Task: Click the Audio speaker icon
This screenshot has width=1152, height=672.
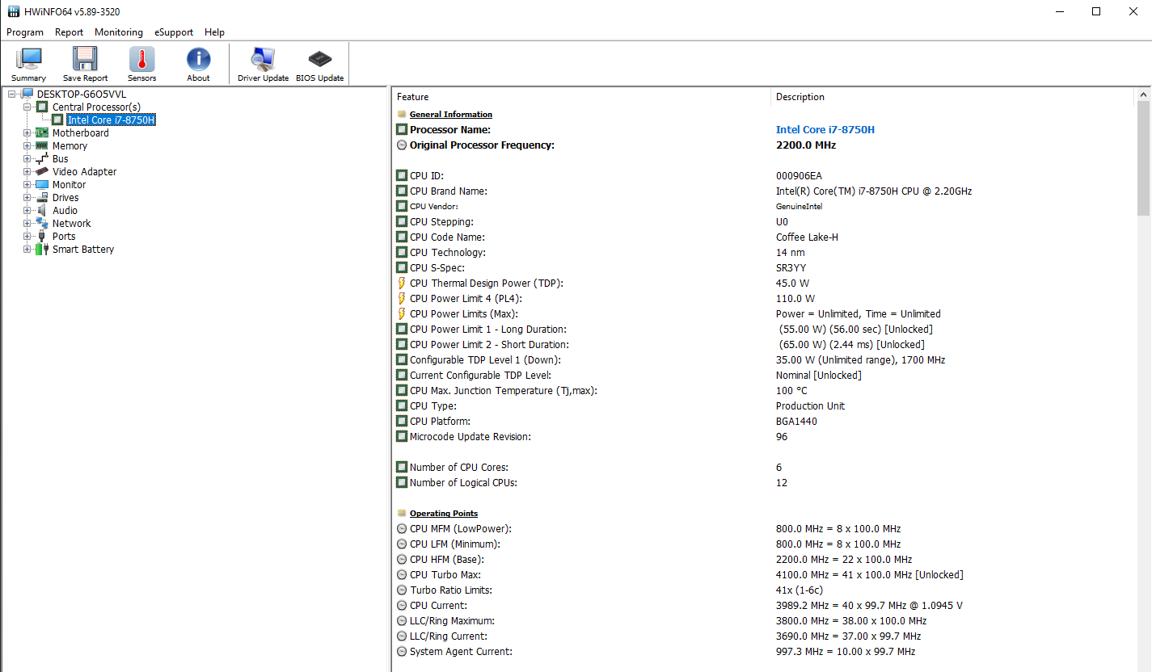Action: click(x=42, y=211)
